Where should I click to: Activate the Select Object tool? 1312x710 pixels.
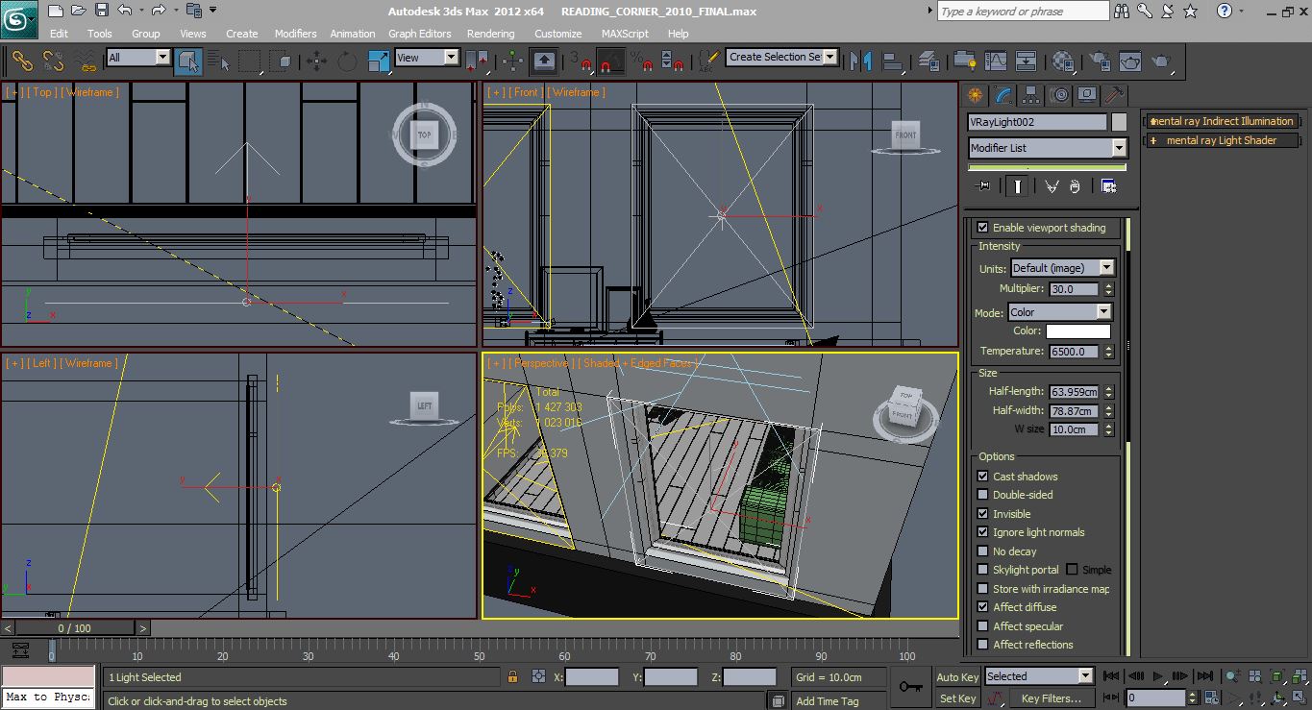pyautogui.click(x=188, y=61)
